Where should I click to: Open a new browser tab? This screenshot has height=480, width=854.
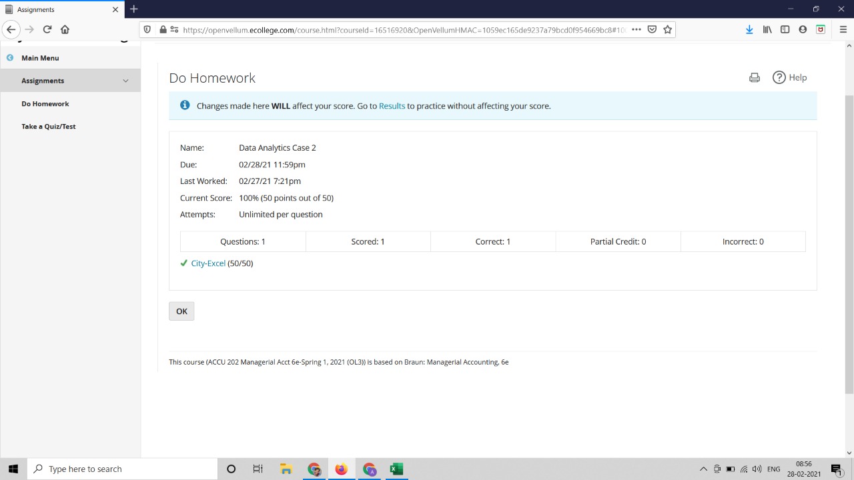coord(134,9)
